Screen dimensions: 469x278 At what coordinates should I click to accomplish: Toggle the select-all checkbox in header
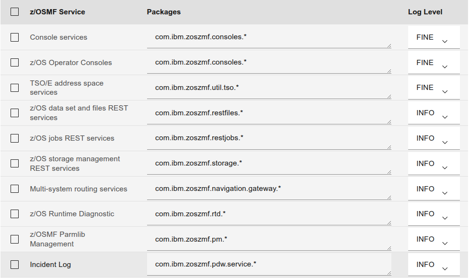(x=14, y=11)
